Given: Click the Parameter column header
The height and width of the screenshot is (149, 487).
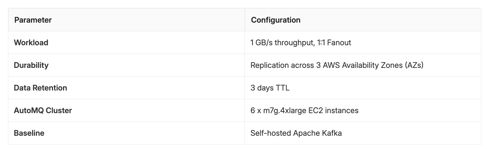Looking at the screenshot, I should pyautogui.click(x=33, y=20).
